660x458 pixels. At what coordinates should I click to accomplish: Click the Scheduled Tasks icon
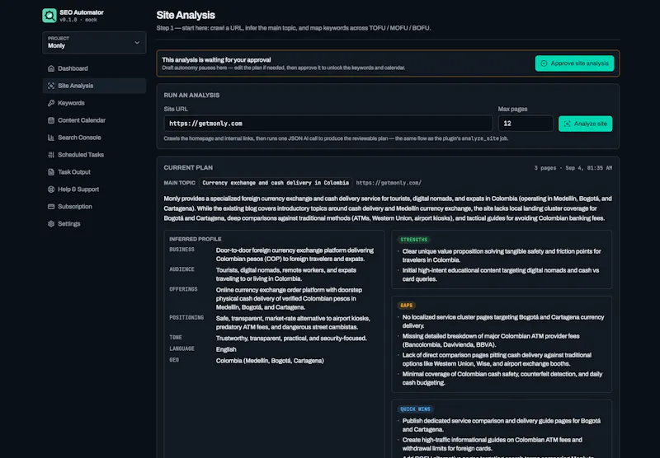coord(51,155)
